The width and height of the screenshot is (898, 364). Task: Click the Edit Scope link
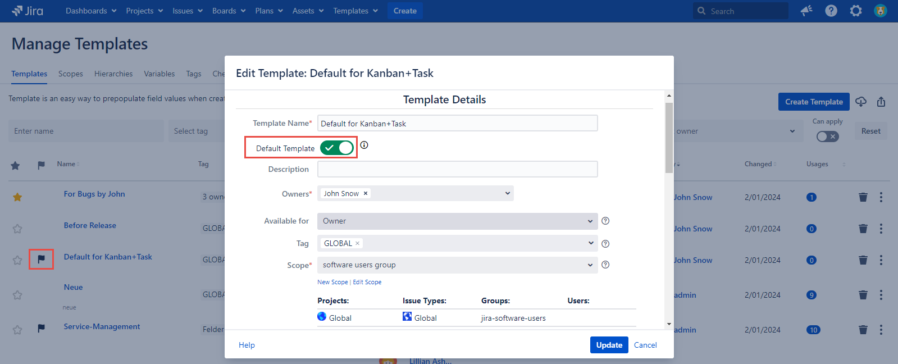pos(367,282)
